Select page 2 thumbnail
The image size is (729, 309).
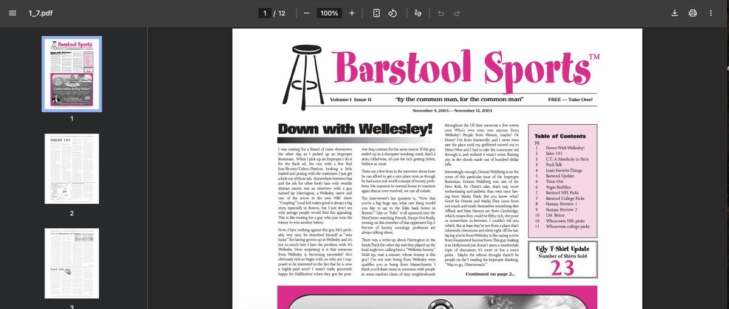tap(72, 170)
